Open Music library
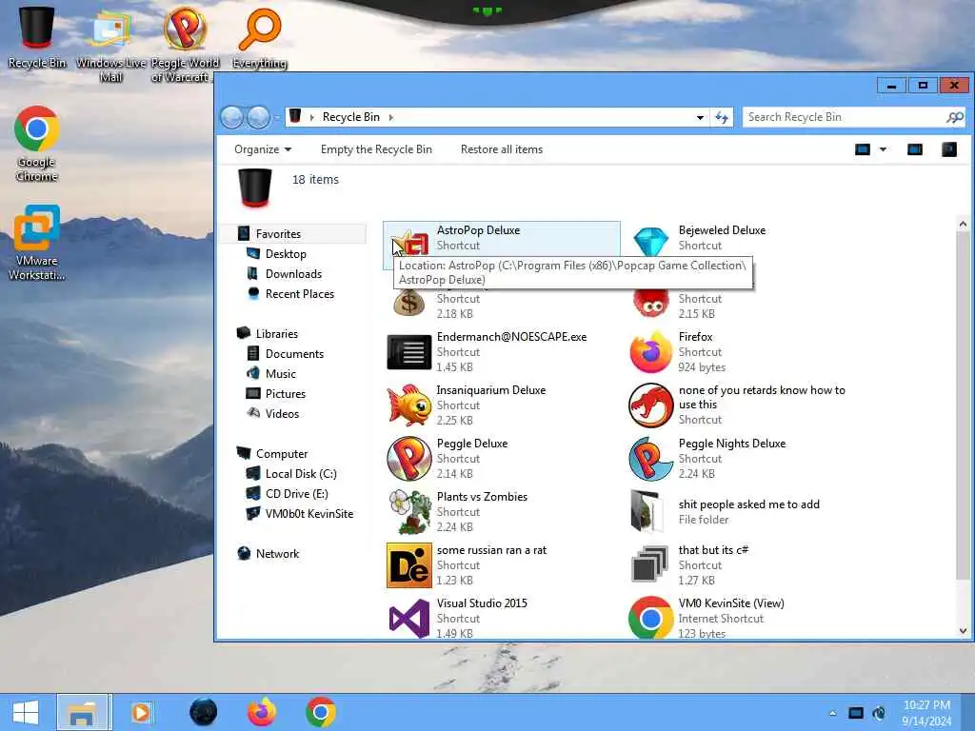 [x=281, y=373]
